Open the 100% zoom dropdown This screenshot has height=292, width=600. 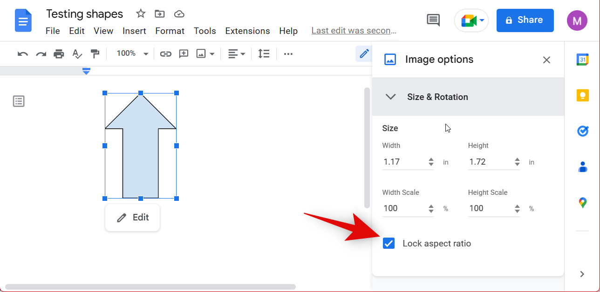point(132,54)
